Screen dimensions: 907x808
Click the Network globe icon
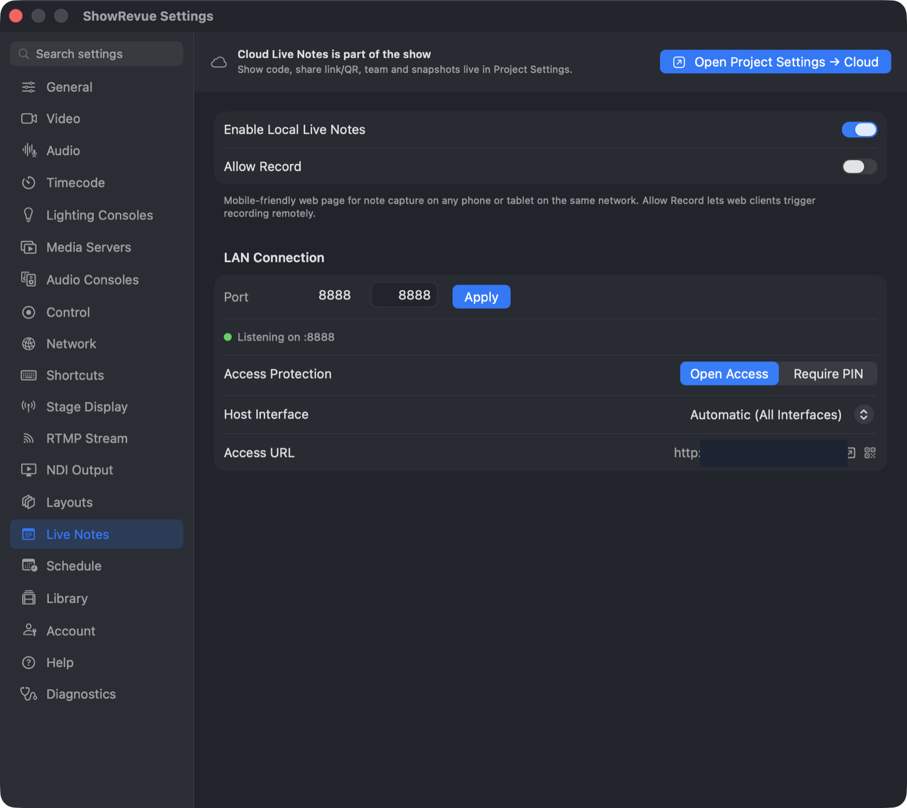(x=29, y=344)
